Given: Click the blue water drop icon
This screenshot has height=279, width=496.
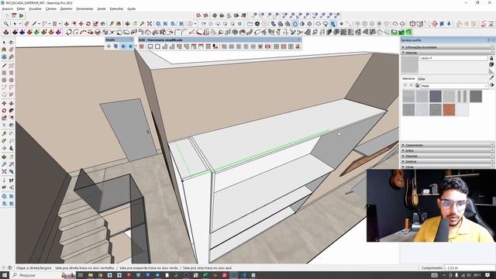Looking at the screenshot, I should coord(449,24).
